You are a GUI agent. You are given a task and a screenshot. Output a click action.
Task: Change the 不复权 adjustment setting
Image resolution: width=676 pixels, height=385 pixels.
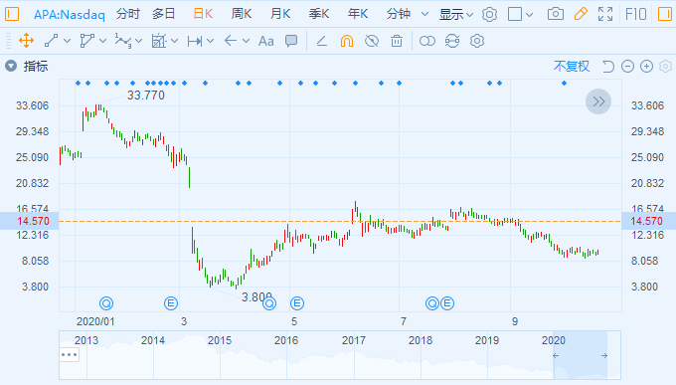[572, 66]
